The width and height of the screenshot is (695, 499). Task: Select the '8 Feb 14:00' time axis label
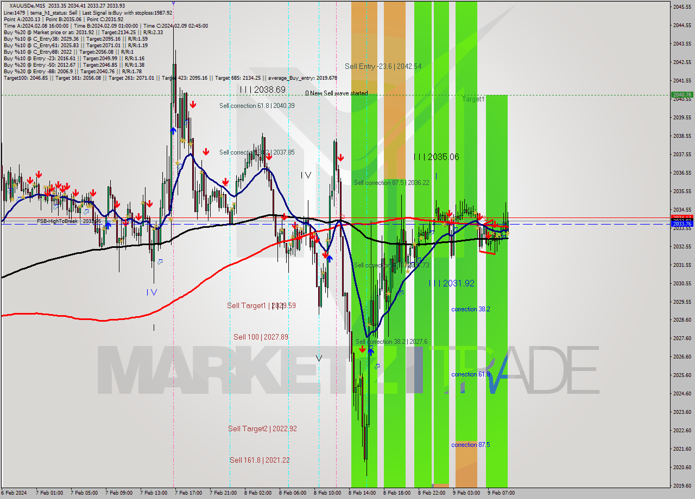362,493
